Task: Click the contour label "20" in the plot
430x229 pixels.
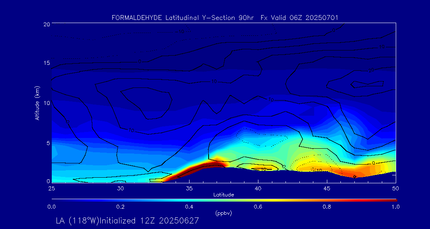Action: pos(371,70)
